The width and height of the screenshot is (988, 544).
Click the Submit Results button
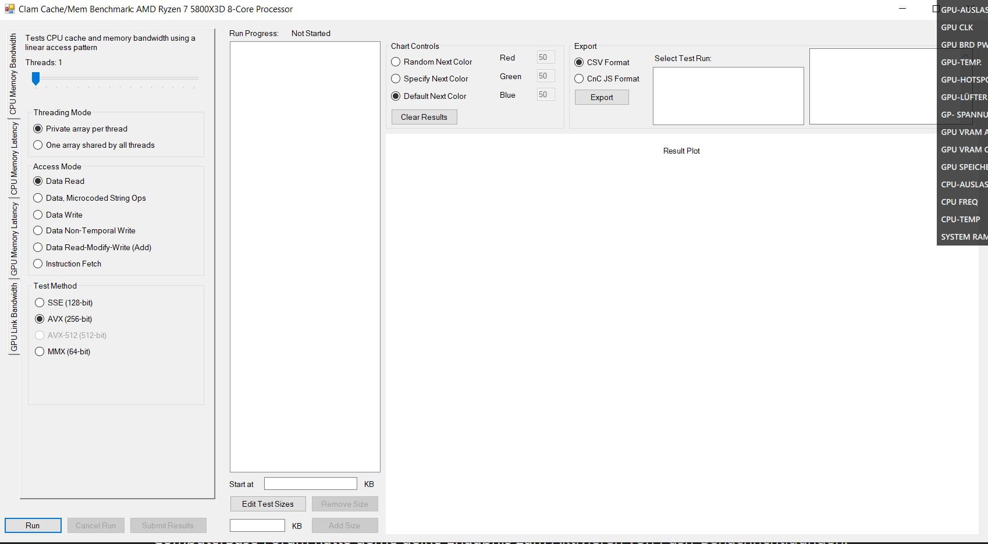click(168, 525)
